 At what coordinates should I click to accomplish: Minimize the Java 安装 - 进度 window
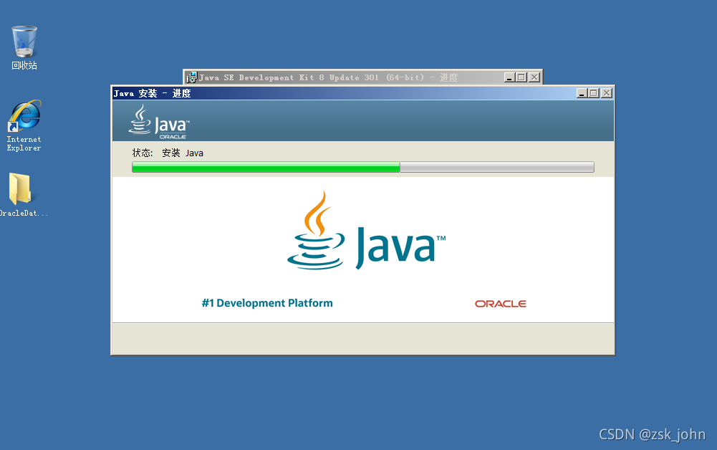[x=582, y=93]
